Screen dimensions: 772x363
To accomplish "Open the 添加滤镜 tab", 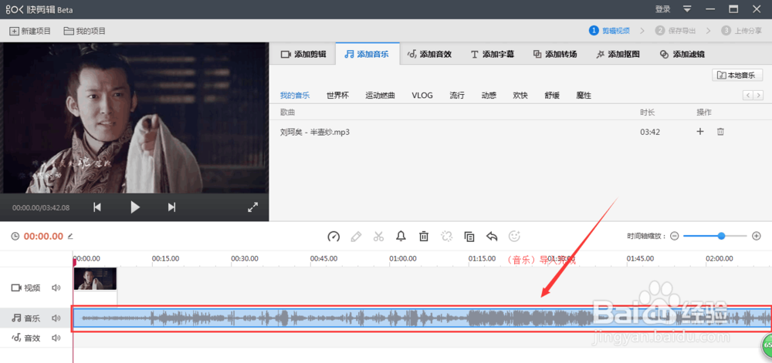I will (x=682, y=54).
